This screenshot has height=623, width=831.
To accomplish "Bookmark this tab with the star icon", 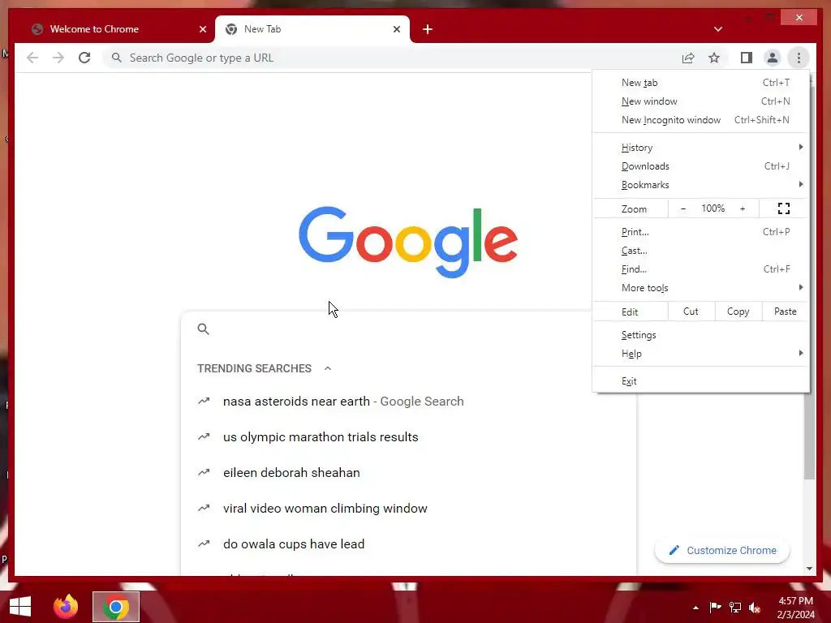I will pyautogui.click(x=714, y=58).
